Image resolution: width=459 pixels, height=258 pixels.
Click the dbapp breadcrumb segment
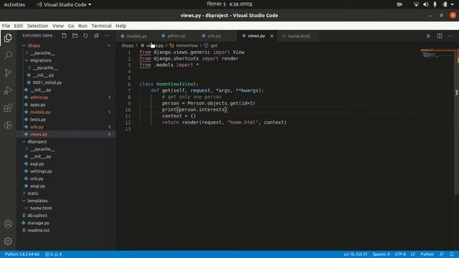coord(128,46)
